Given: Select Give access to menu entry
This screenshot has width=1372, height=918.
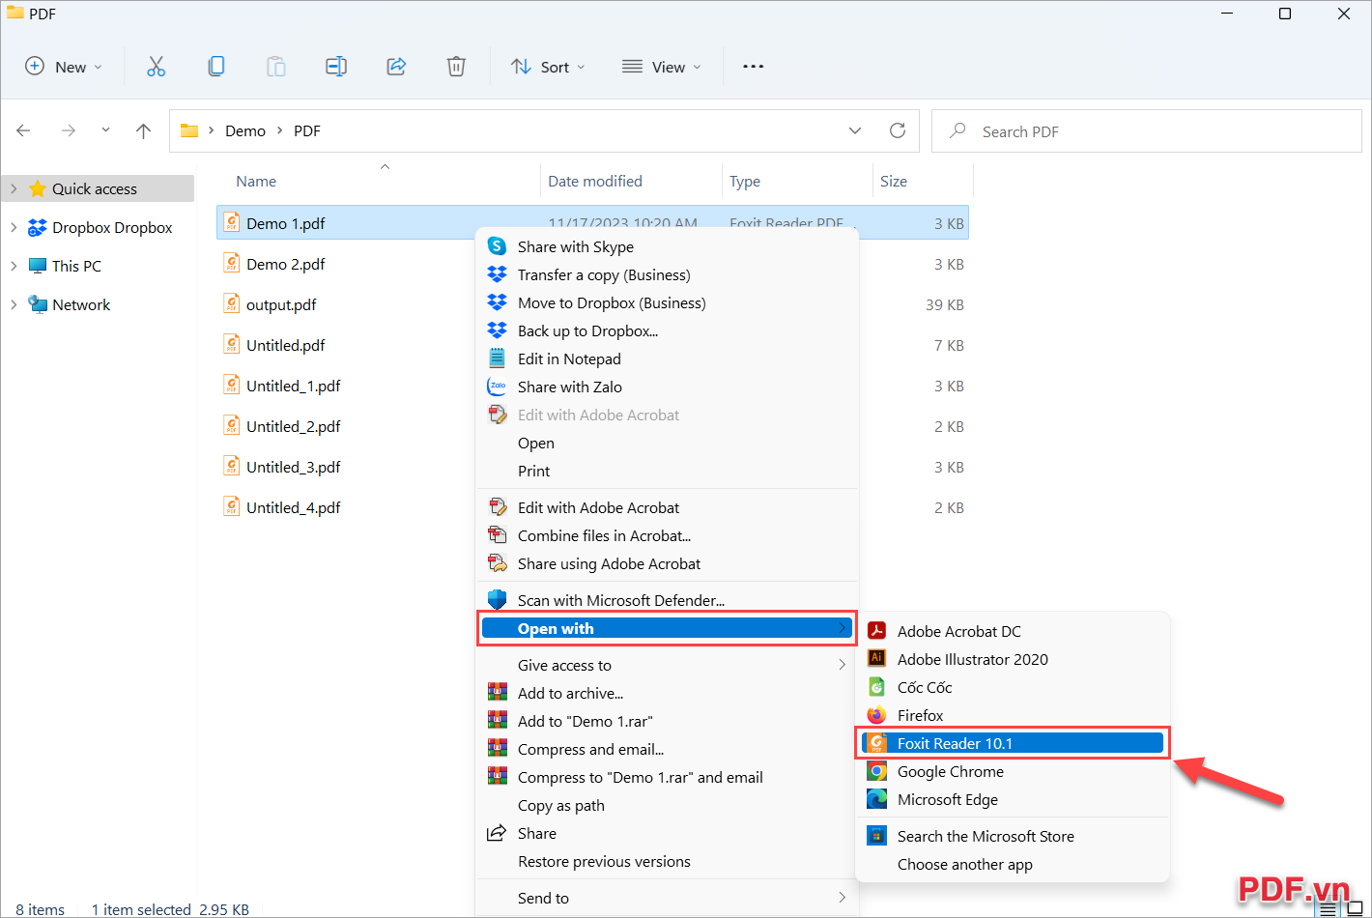Looking at the screenshot, I should [x=667, y=665].
